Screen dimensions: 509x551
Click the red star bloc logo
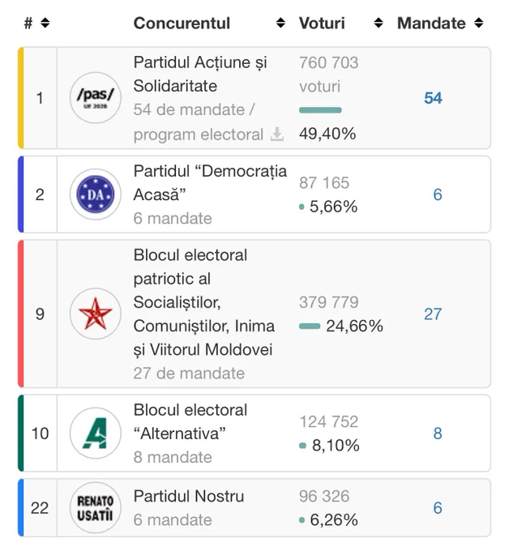[x=96, y=314]
